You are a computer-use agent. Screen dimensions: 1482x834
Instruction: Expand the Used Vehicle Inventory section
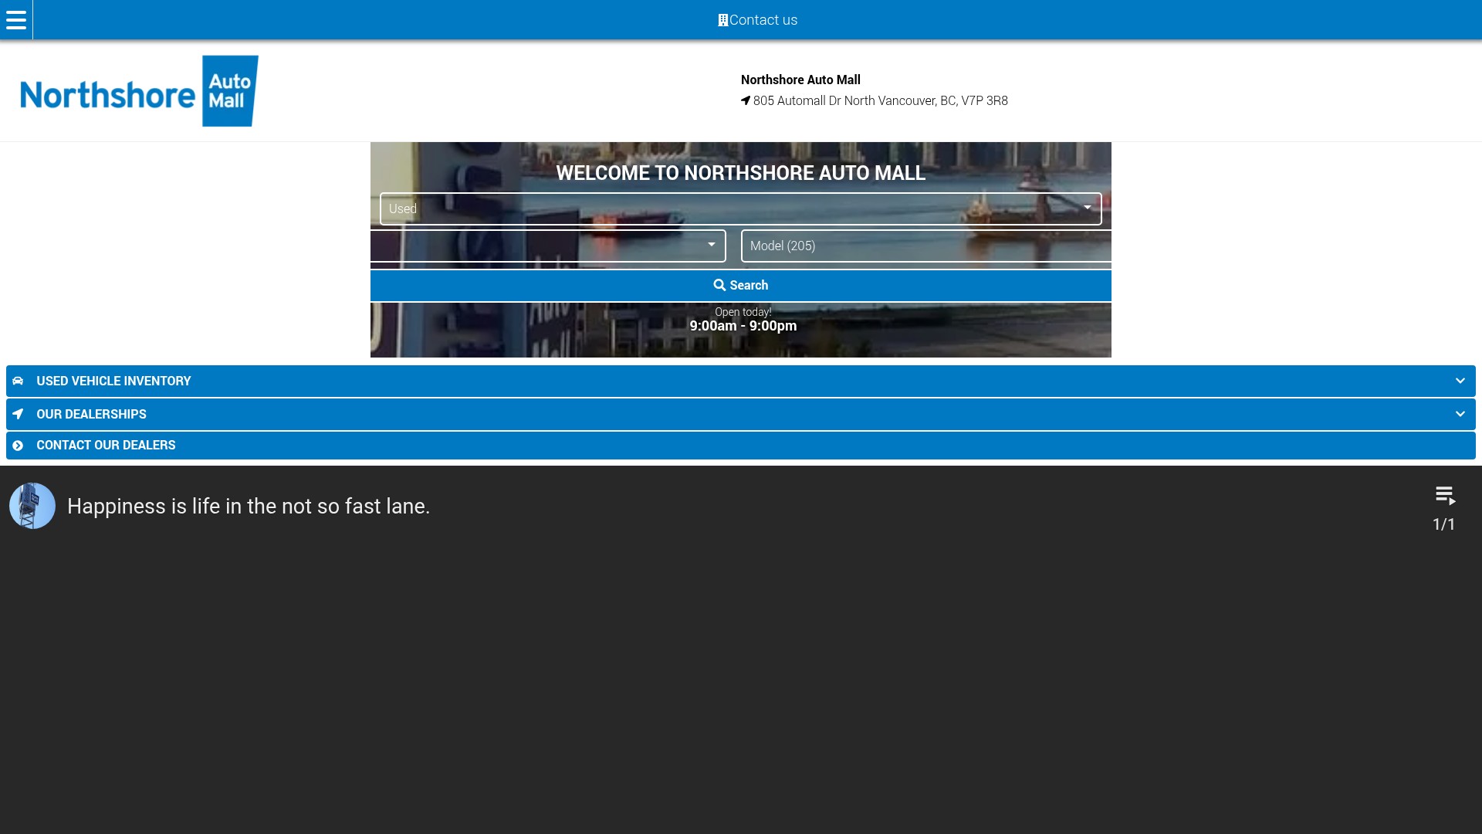click(x=741, y=381)
